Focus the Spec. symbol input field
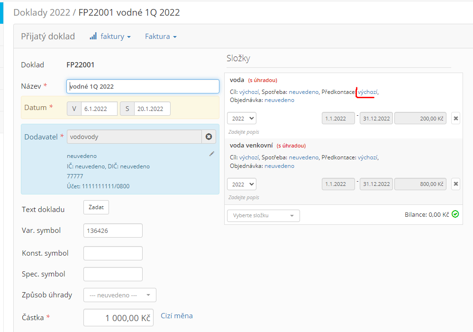 tap(113, 274)
